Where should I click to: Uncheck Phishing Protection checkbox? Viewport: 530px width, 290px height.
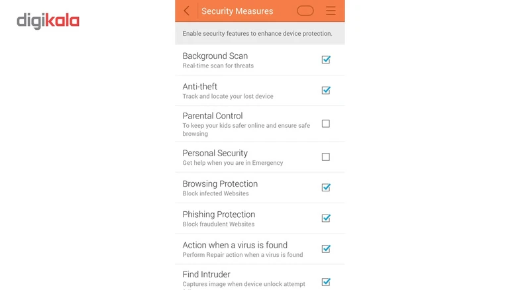(326, 218)
